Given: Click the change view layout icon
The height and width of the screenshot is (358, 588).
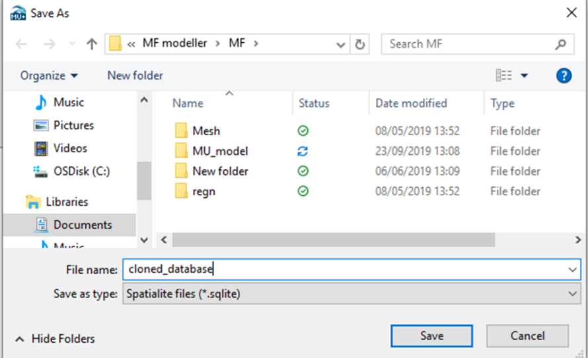Looking at the screenshot, I should [x=503, y=75].
